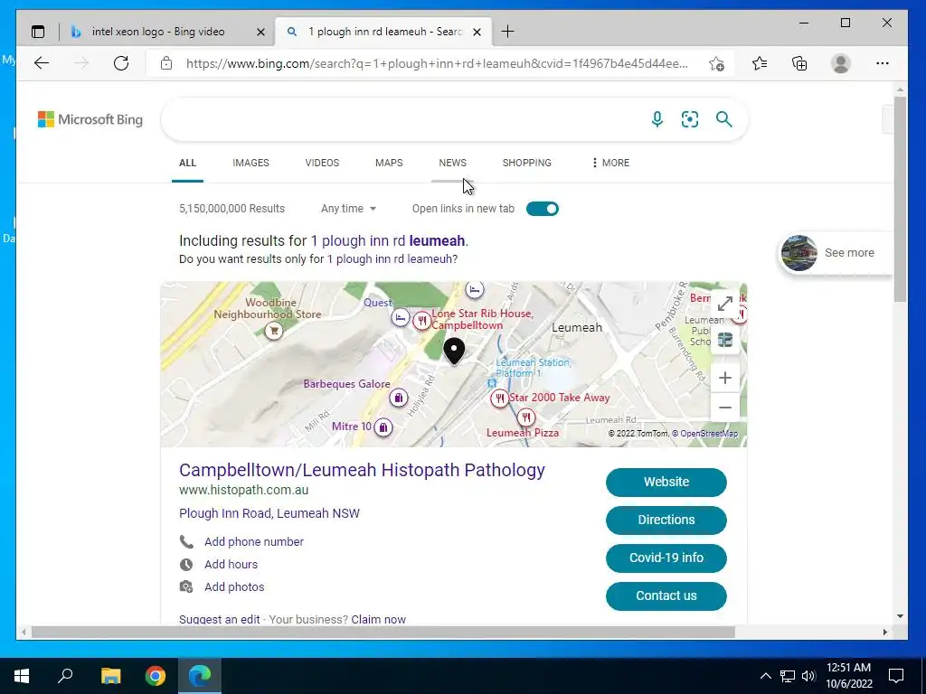The image size is (926, 694).
Task: Click the address bar URL
Action: (437, 63)
